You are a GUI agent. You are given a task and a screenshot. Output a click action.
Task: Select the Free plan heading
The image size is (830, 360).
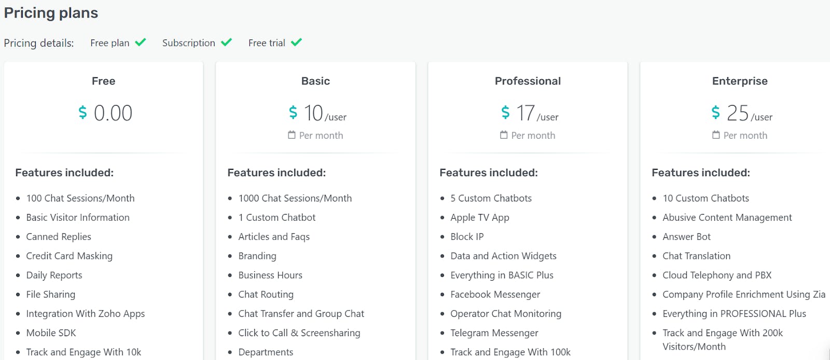[104, 81]
